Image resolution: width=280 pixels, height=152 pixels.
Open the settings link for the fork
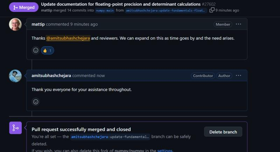point(165,150)
